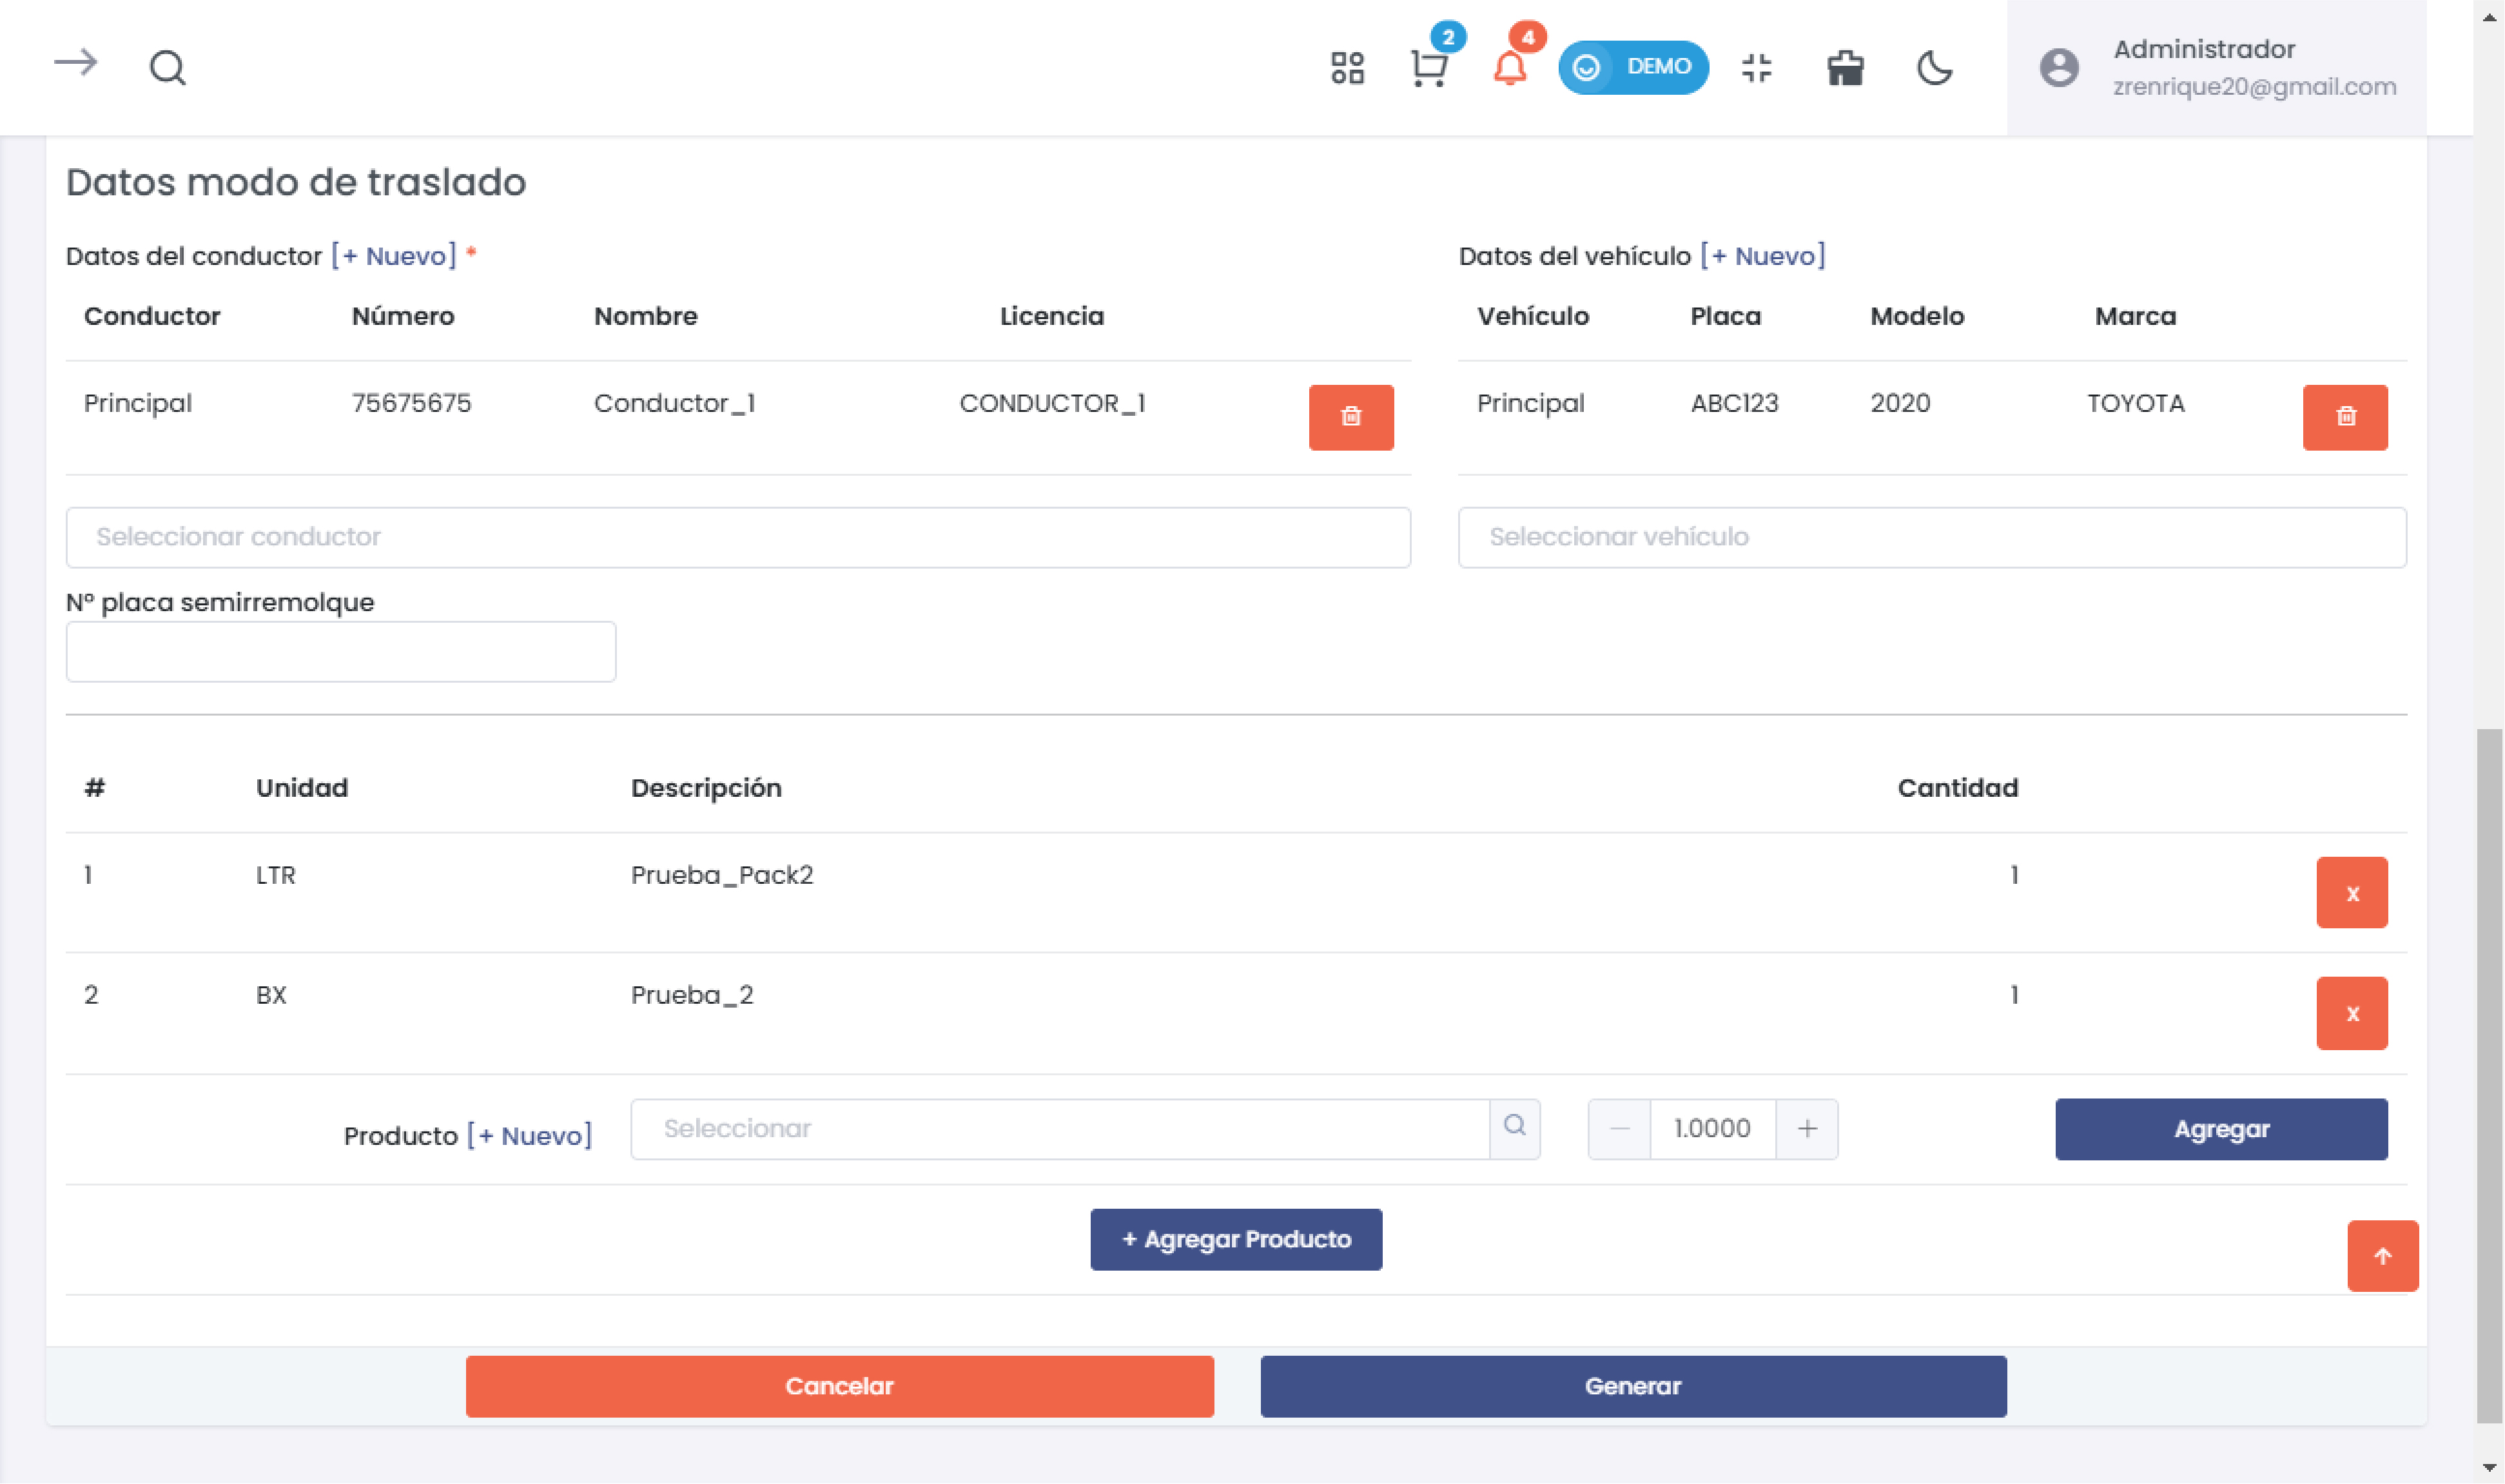
Task: Open the shopping cart icon
Action: pyautogui.click(x=1428, y=68)
